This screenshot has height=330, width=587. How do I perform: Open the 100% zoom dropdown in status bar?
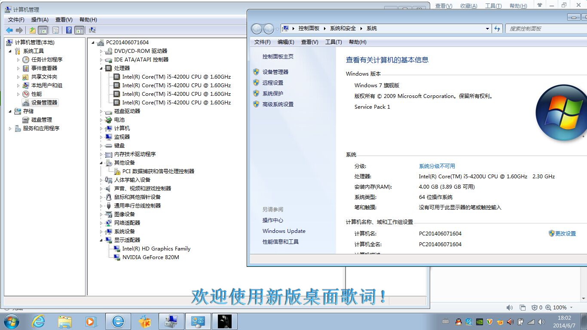click(x=571, y=308)
